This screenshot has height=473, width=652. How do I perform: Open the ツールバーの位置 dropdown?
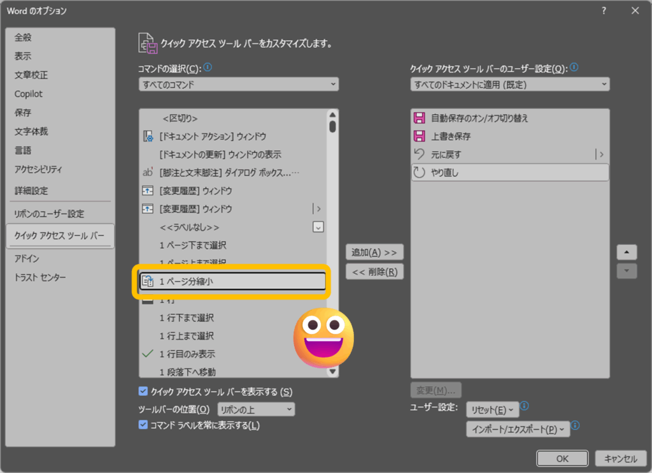point(256,409)
